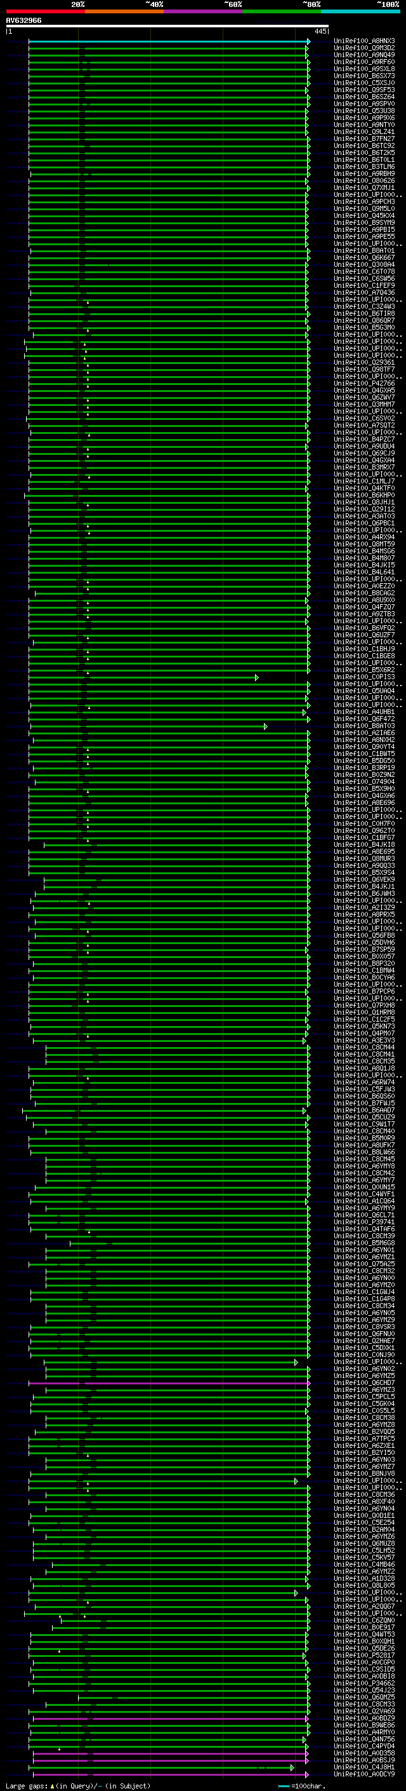Select hit UniRef100_B4JKI8

364,845
